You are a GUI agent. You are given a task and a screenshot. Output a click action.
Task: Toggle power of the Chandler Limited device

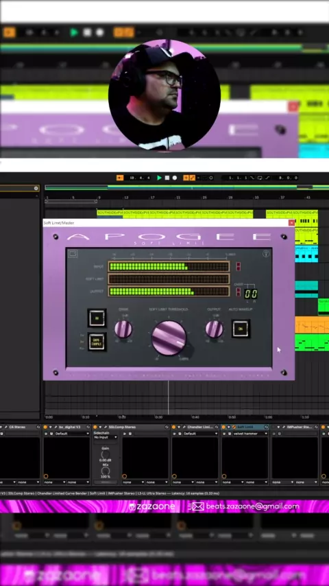(x=173, y=427)
